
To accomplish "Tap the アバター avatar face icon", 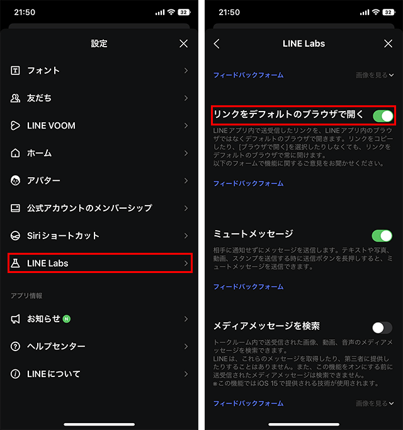I will click(15, 180).
